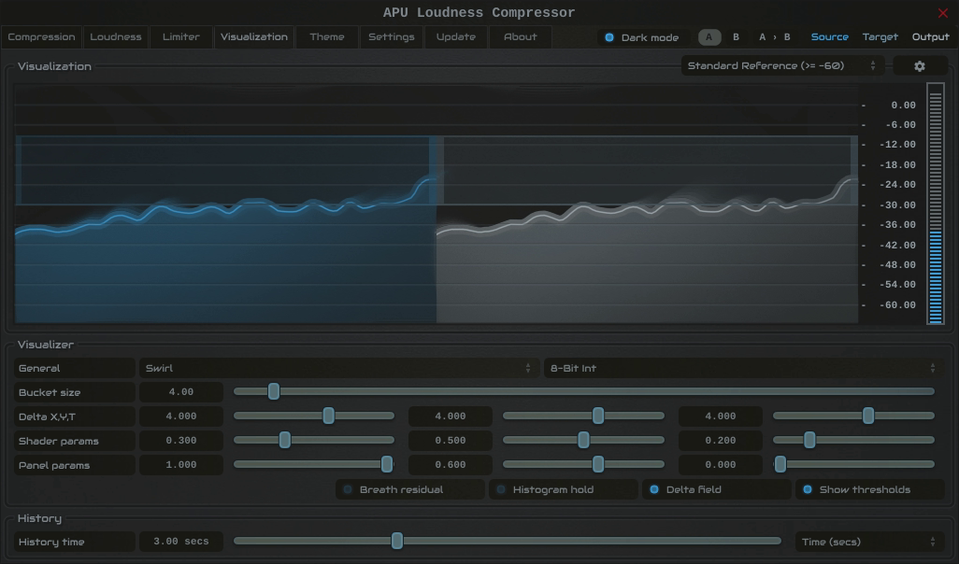
Task: Close the APU Loudness Compressor window
Action: click(942, 13)
